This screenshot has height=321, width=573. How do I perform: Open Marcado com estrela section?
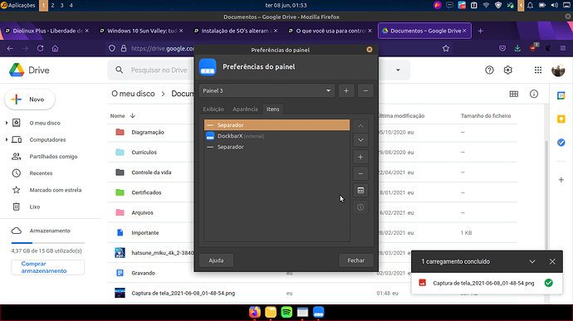tap(55, 190)
